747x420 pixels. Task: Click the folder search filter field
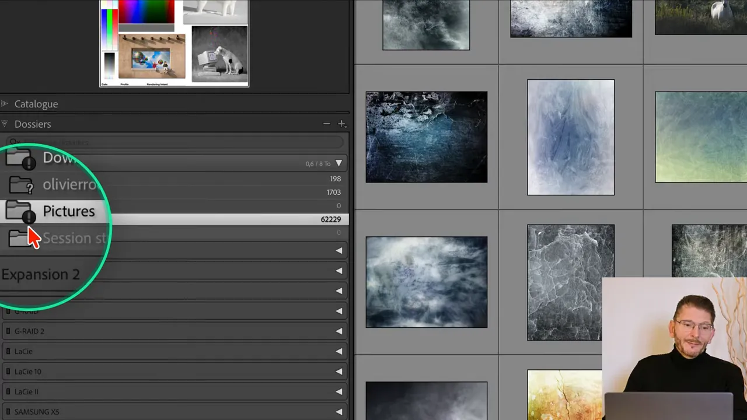[x=175, y=142]
